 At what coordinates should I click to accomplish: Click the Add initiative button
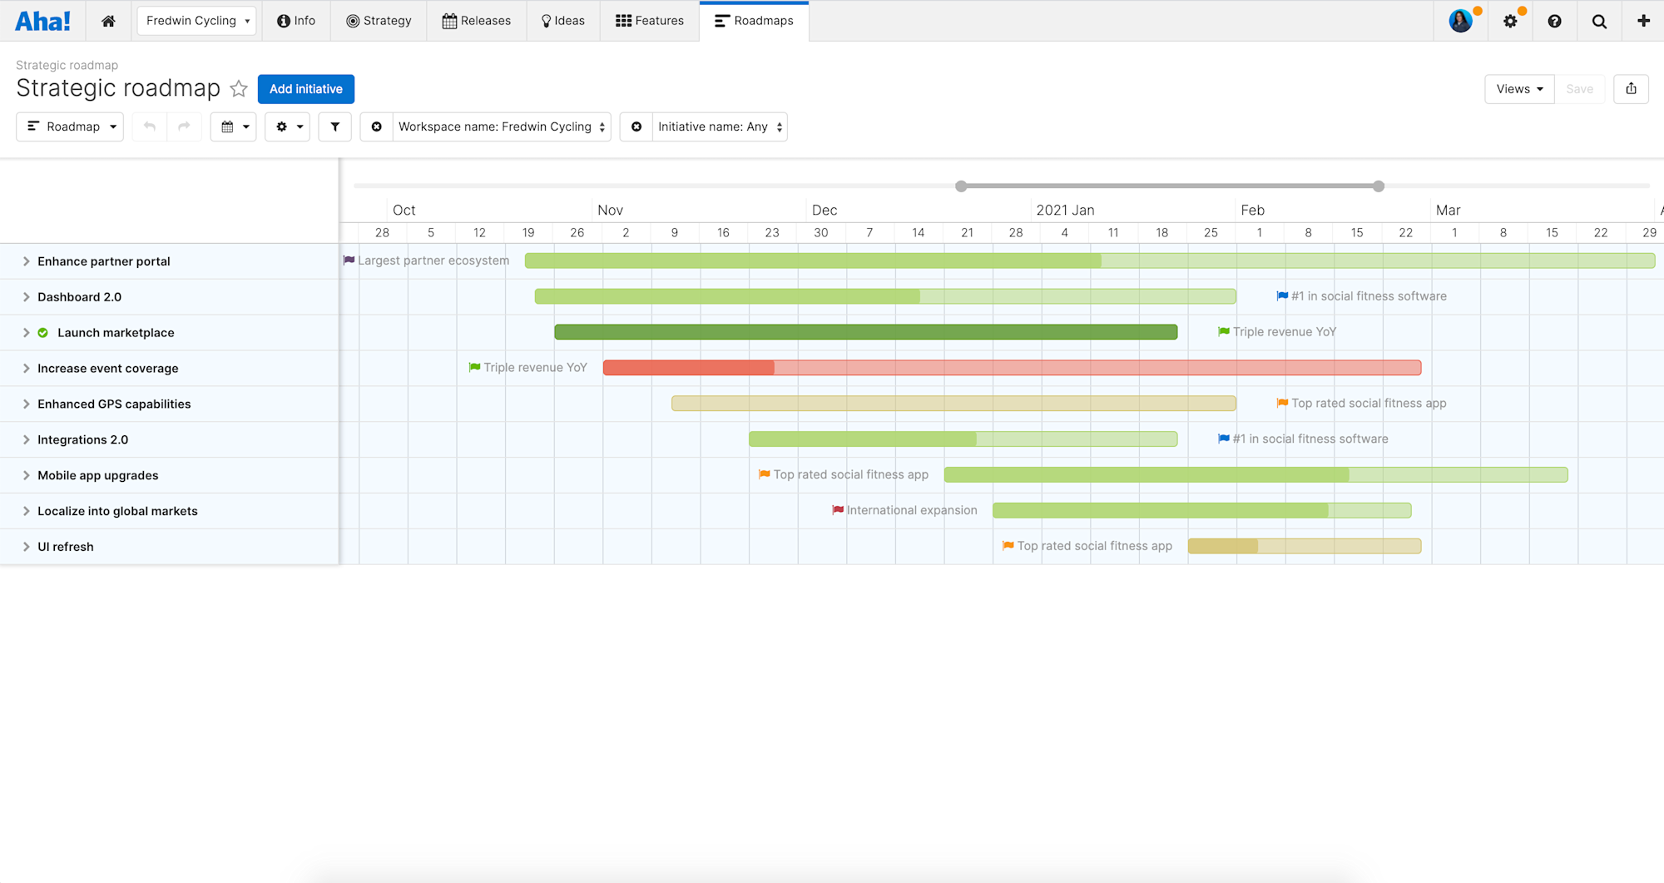[306, 89]
